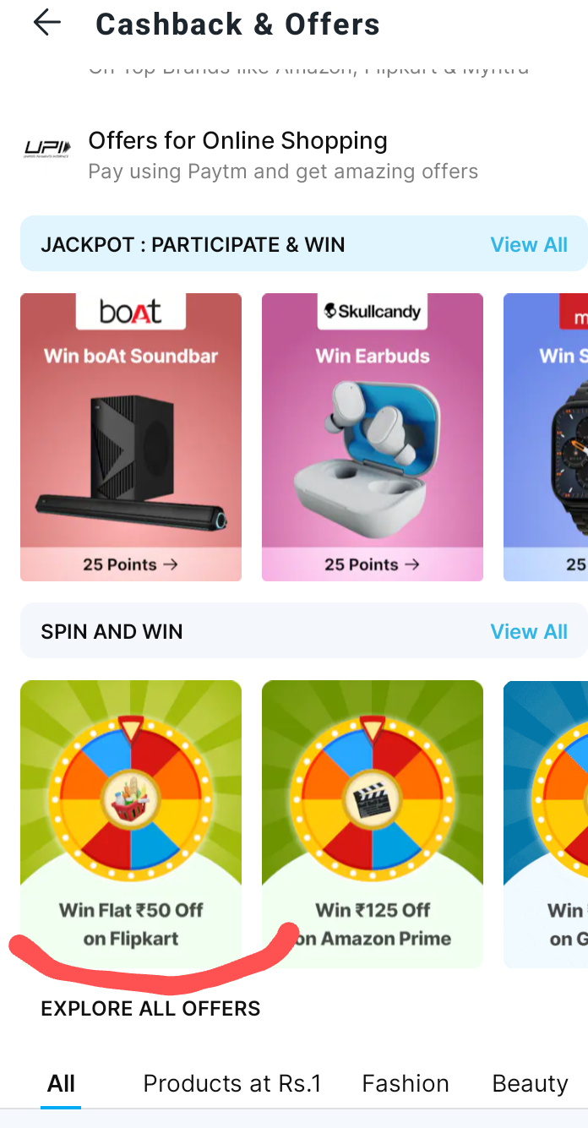Switch to Products at Rs.1 tab
588x1128 pixels.
[x=232, y=1083]
